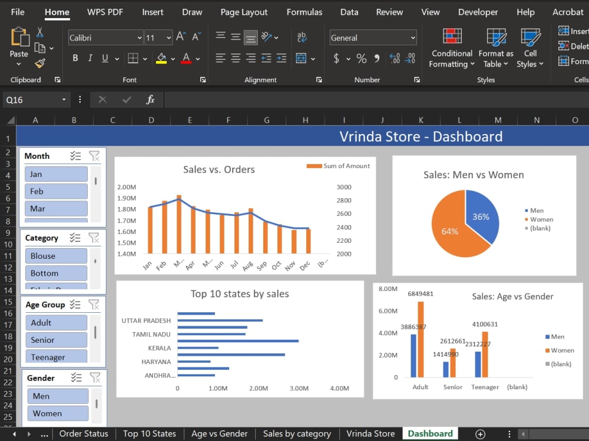Align text to the left
Viewport: 589px width, 441px height.
[x=220, y=58]
